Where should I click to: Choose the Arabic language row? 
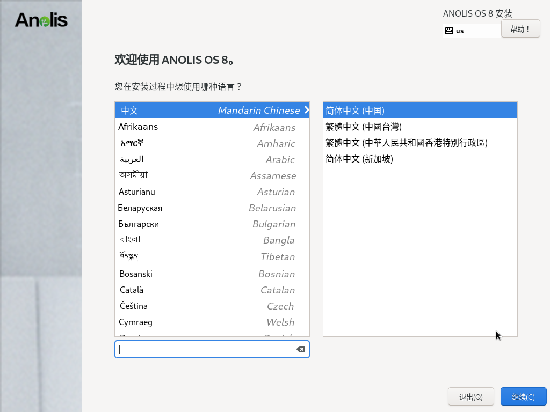coord(212,159)
